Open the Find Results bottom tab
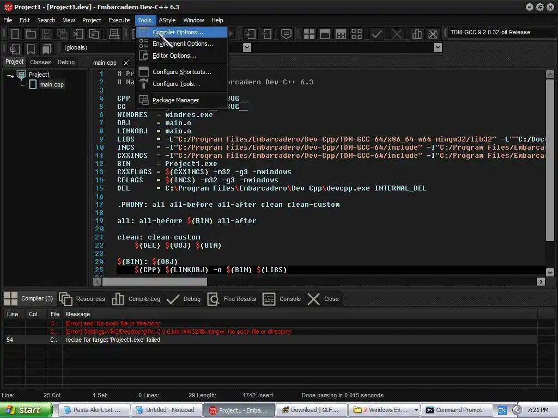The image size is (558, 418). pyautogui.click(x=232, y=299)
